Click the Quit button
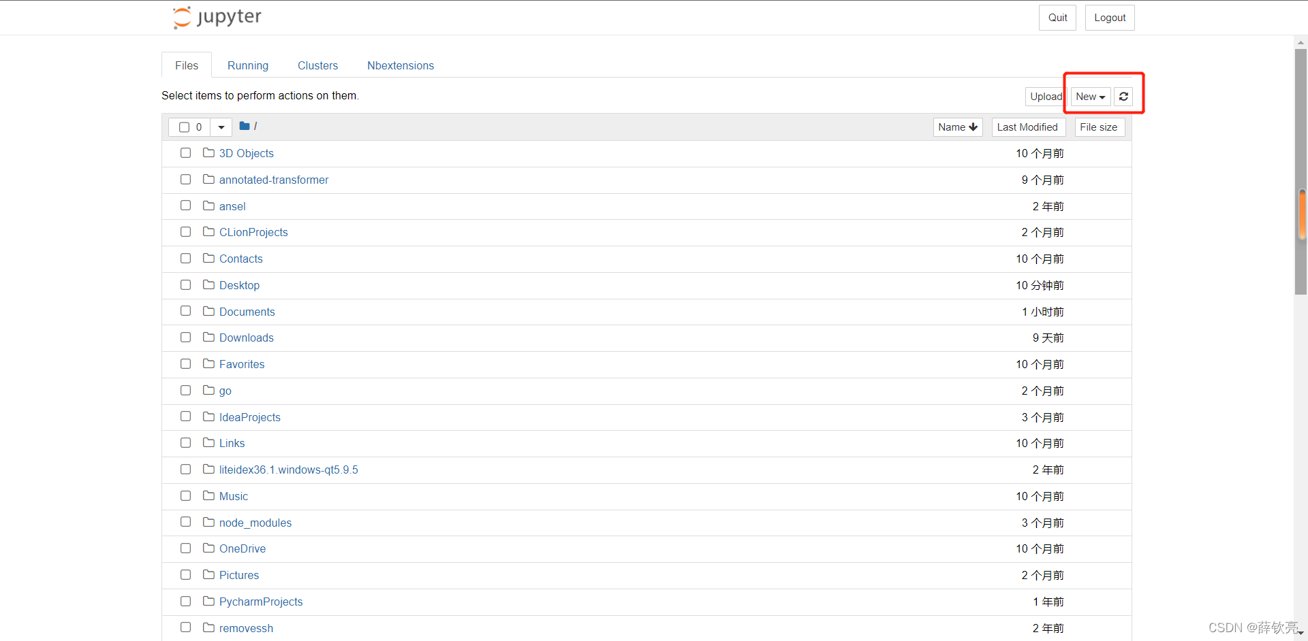The width and height of the screenshot is (1308, 641). [1057, 18]
